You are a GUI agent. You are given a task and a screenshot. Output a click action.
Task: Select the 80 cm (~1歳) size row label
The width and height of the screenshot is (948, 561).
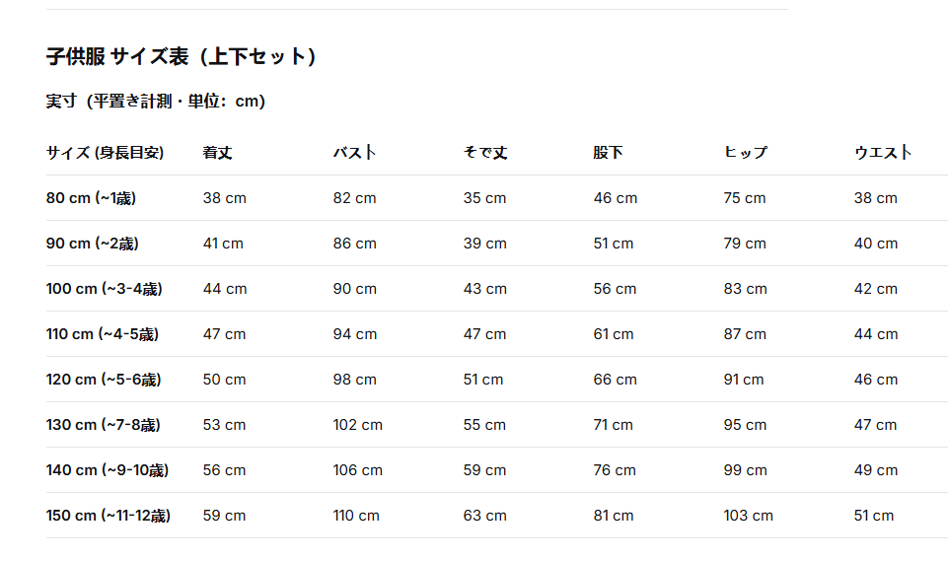coord(92,197)
